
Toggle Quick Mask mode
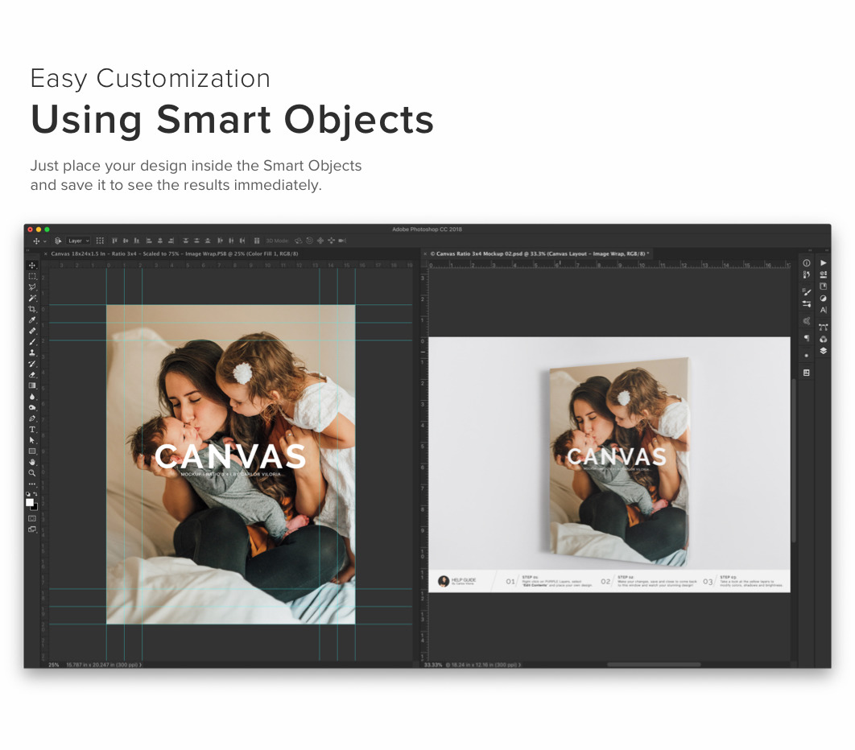[x=32, y=518]
